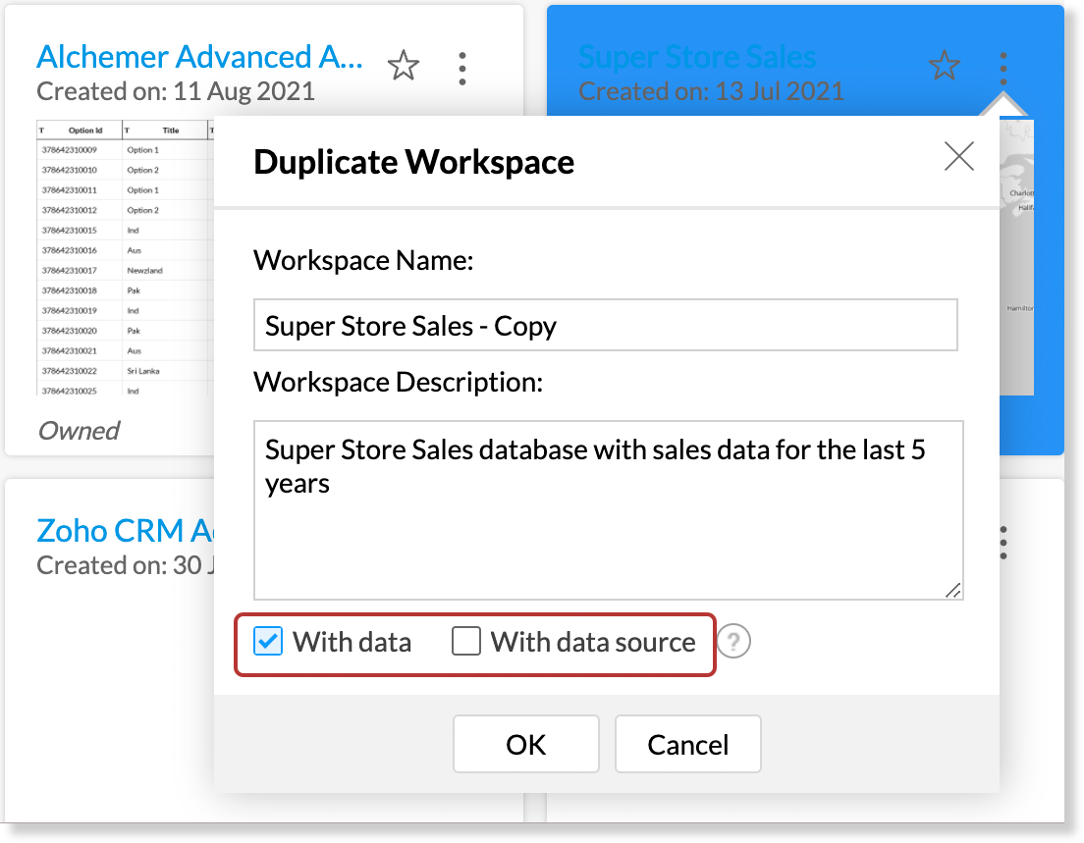Show help for the data options
The image size is (1084, 843).
pos(733,642)
